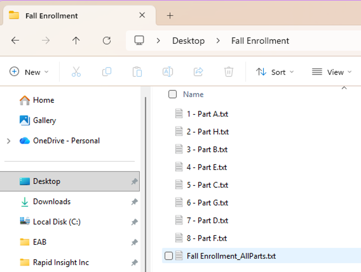Click the Cut scissors icon
Screen dimensions: 361x272
pos(76,72)
